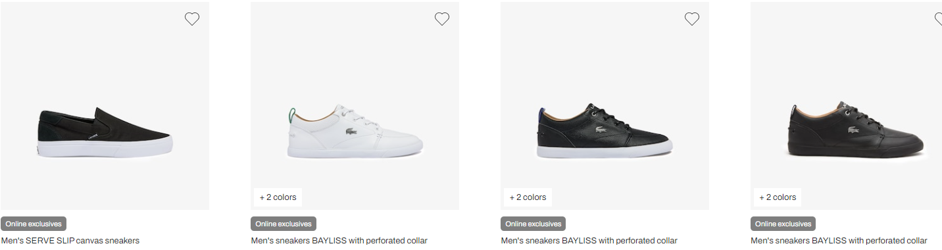Viewport: 942px width, 250px height.
Task: Open BAYLISS title under the white sneaker
Action: [339, 241]
